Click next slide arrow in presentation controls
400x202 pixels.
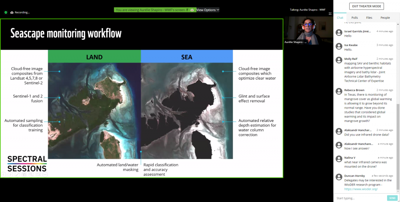11,175
